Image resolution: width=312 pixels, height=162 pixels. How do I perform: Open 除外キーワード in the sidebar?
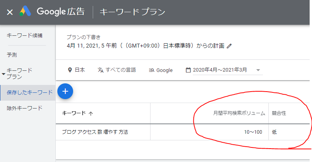[x=24, y=108]
